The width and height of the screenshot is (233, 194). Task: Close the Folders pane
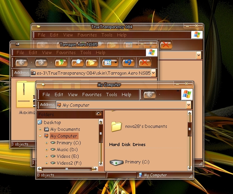point(98,113)
